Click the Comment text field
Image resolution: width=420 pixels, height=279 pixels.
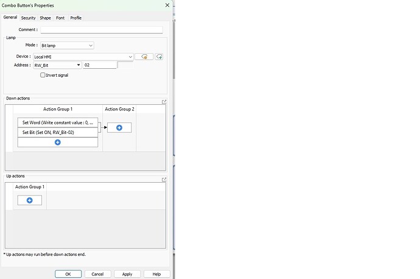click(x=102, y=30)
